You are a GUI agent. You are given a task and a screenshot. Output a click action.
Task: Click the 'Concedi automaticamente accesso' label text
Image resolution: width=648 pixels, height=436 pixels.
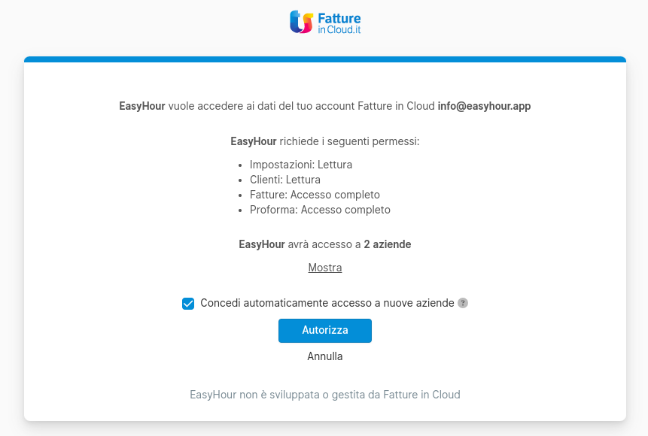coord(327,303)
